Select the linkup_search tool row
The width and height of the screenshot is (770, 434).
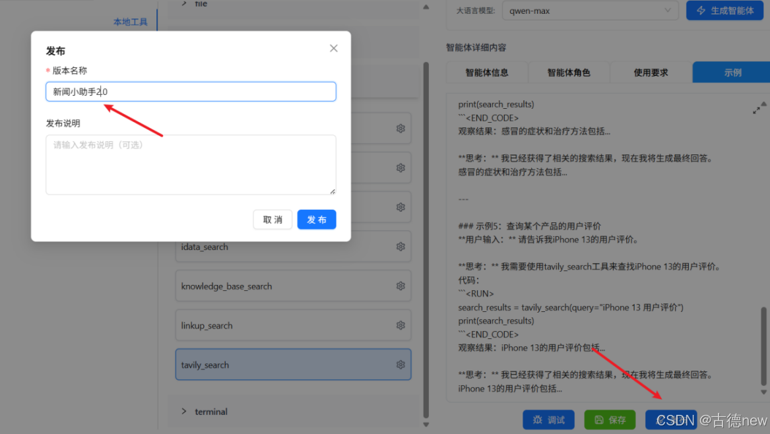click(293, 325)
